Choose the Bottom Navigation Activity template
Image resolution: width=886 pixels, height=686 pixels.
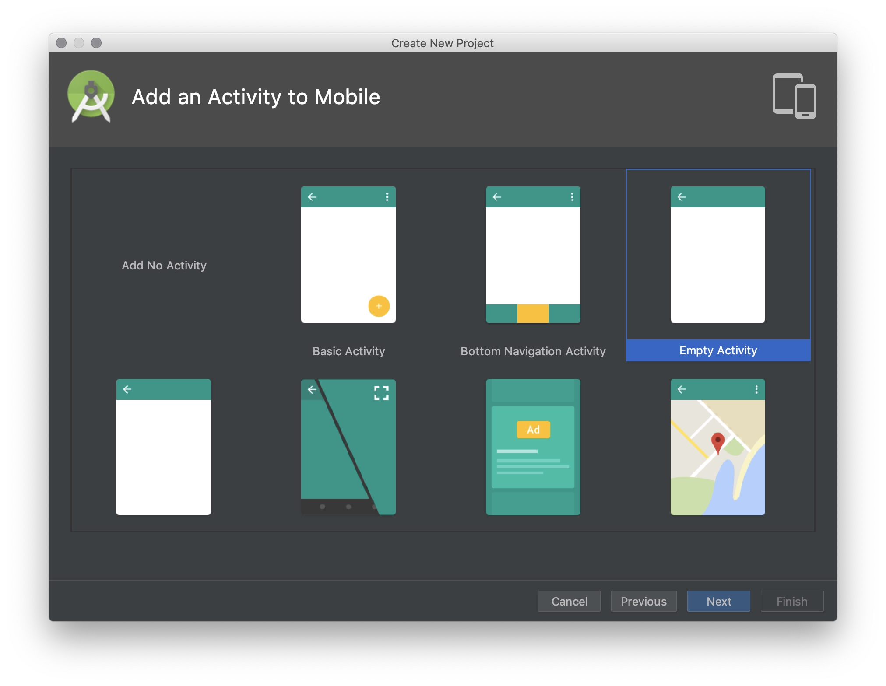tap(533, 255)
